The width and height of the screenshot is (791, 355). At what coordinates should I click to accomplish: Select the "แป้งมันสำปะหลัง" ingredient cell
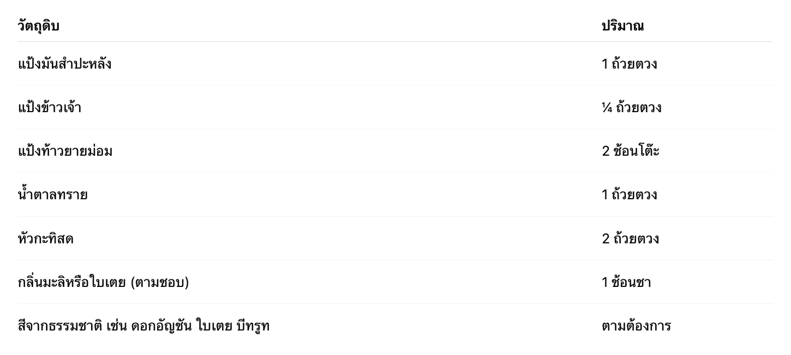point(64,64)
